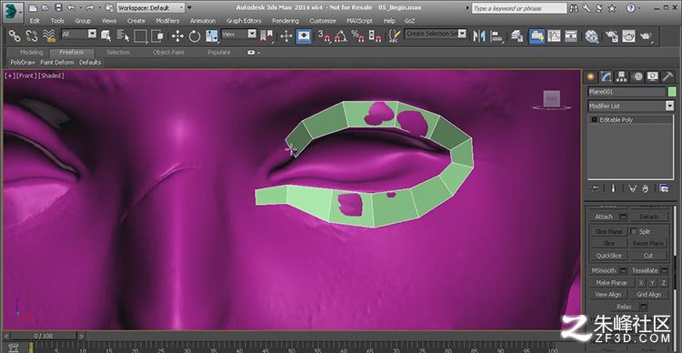
Task: Expand the quick access toolbar options arrow
Action: (189, 8)
